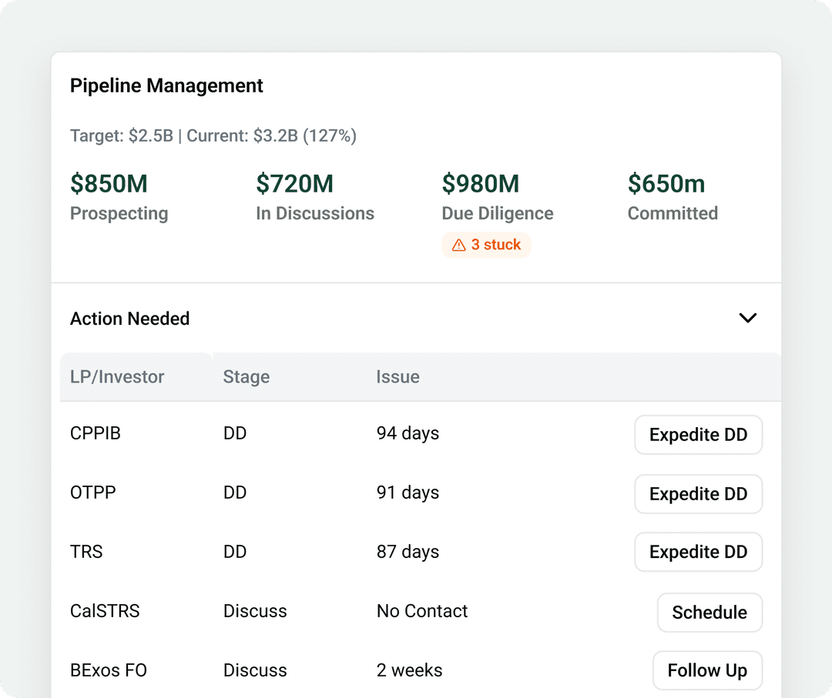Click the orange "3 stuck" alert badge
Viewport: 832px width, 698px height.
point(486,245)
